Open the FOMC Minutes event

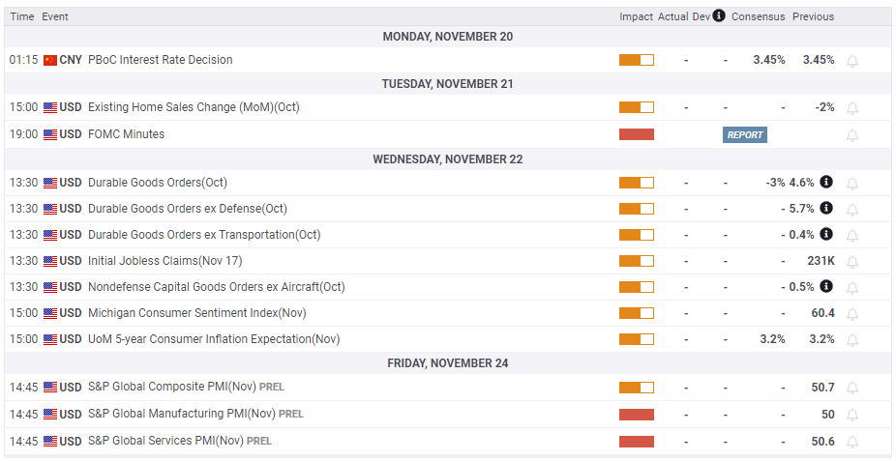(126, 134)
